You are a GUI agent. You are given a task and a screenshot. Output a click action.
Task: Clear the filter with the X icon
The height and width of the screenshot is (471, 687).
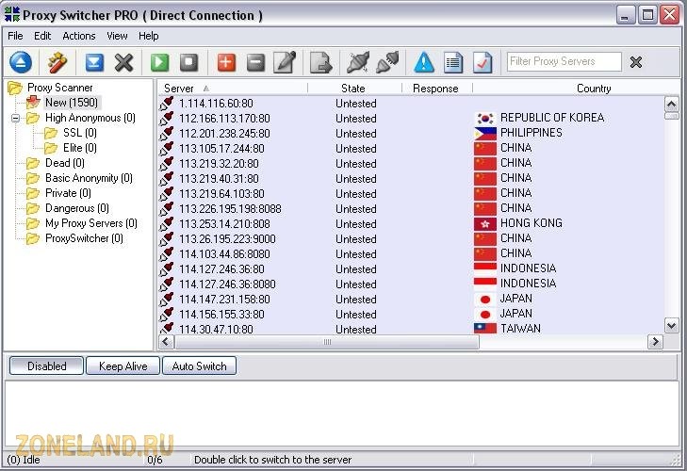tap(636, 62)
